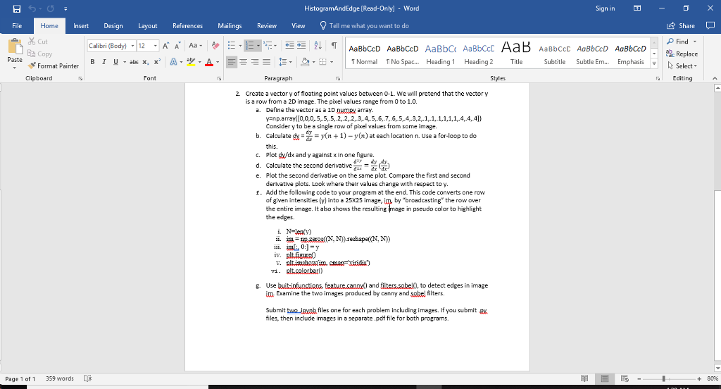Viewport: 721px width, 389px height.
Task: Apply the yellow text highlight color
Action: coord(191,62)
